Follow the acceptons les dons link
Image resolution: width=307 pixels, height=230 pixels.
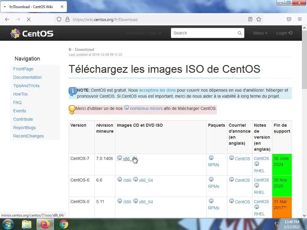157,90
